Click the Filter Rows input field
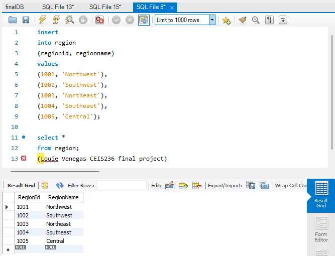The width and height of the screenshot is (335, 256). 122,185
